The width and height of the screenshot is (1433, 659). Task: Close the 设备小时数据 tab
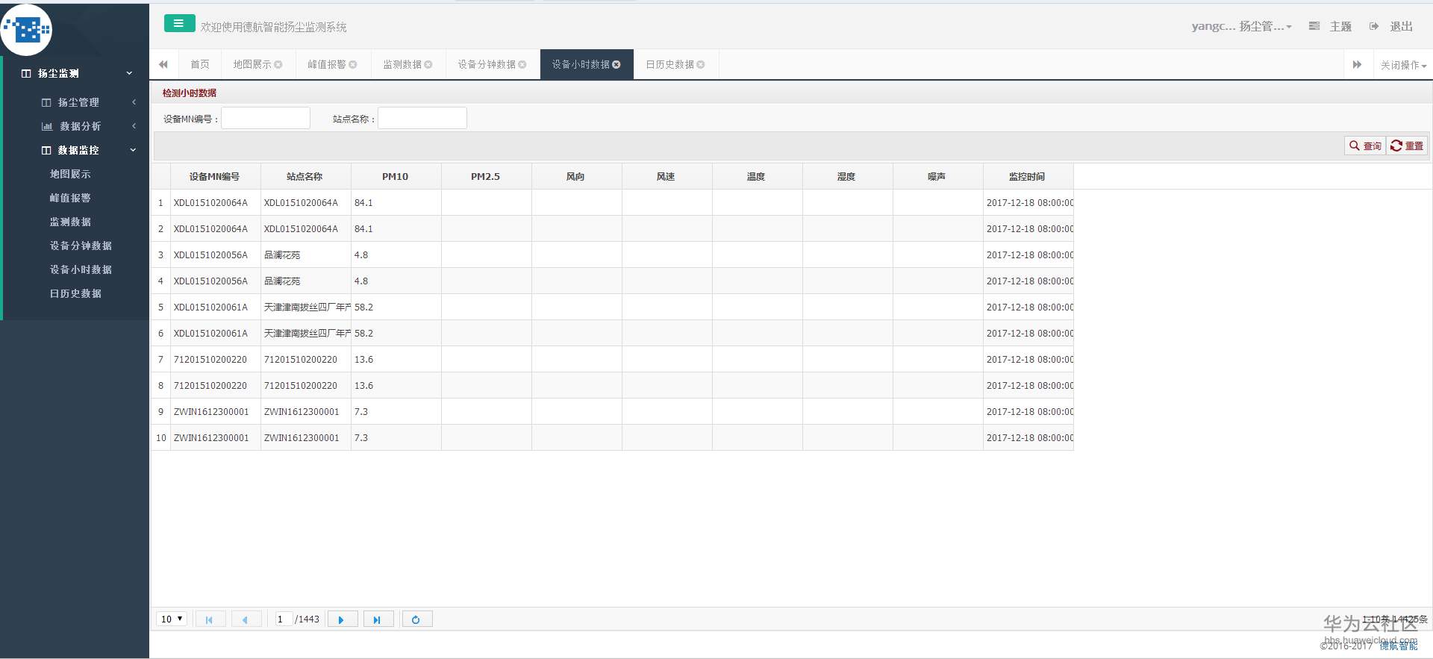pyautogui.click(x=616, y=65)
